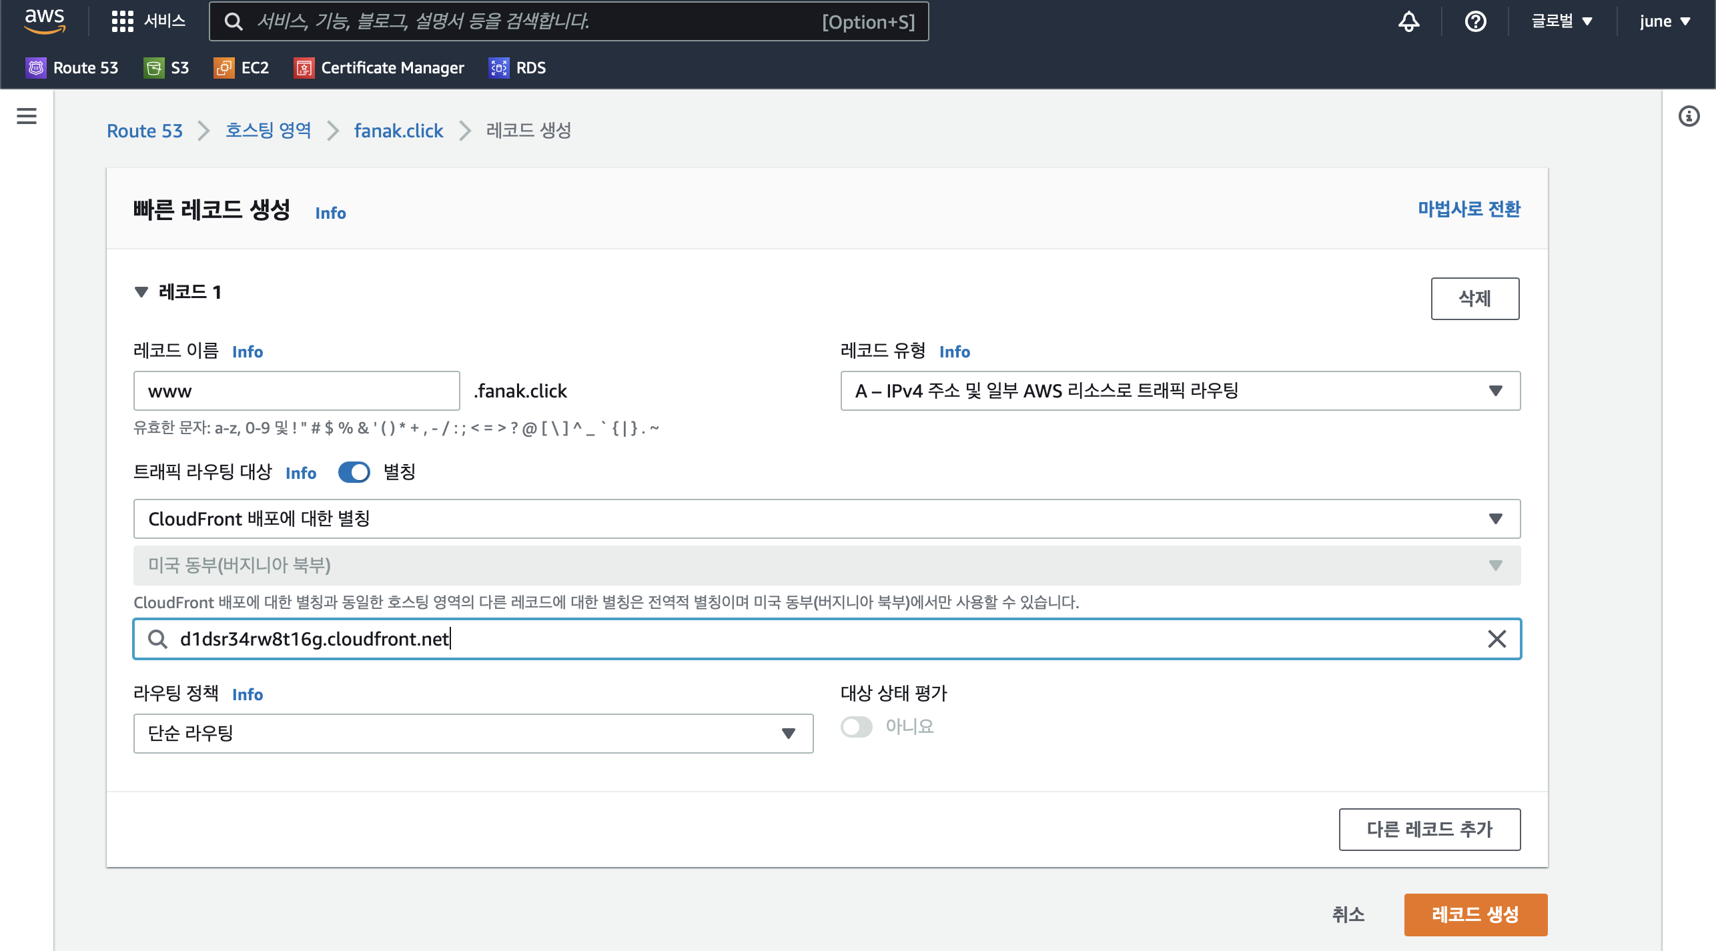Open the 글로벌 region menu
Image resolution: width=1716 pixels, height=951 pixels.
tap(1562, 21)
